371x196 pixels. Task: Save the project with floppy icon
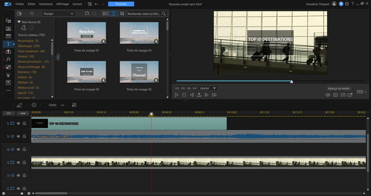(x=90, y=4)
